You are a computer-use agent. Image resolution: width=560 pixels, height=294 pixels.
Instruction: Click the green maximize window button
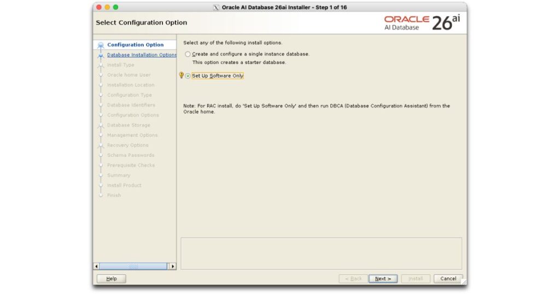(115, 7)
